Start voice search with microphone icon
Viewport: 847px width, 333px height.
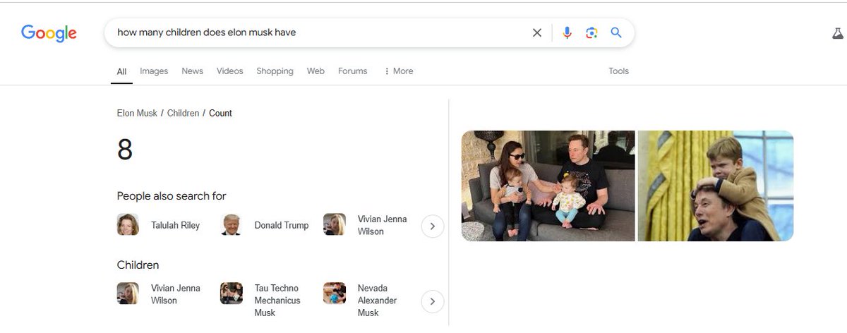567,32
